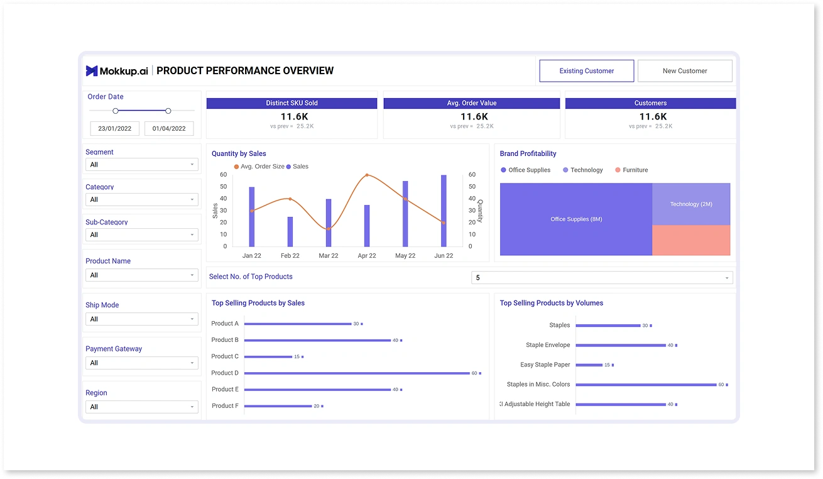The height and width of the screenshot is (479, 823).
Task: Click the Jan 22 sales bar
Action: 252,217
